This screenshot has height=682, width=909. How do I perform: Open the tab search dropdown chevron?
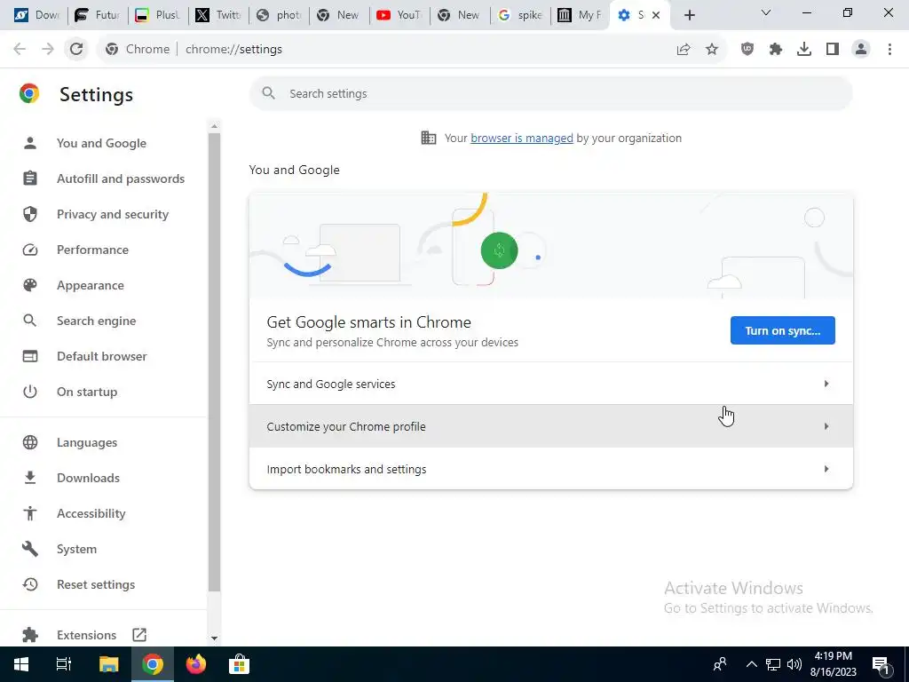[766, 12]
